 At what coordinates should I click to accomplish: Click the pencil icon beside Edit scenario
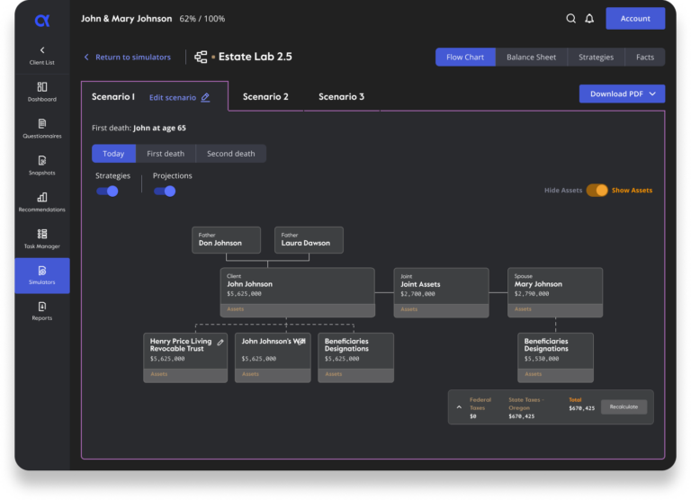tap(205, 97)
